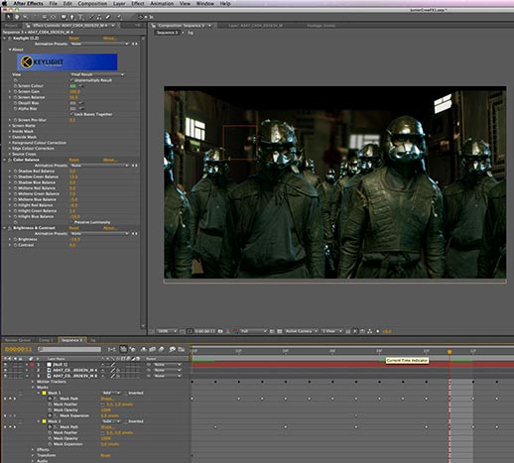Viewport: 514px width, 463px height.
Task: Open the Animation menu
Action: (162, 4)
